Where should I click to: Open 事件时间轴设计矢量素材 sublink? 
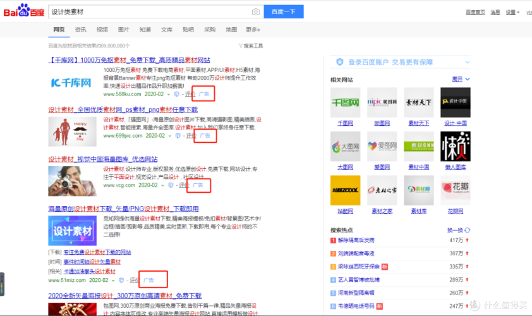92,262
